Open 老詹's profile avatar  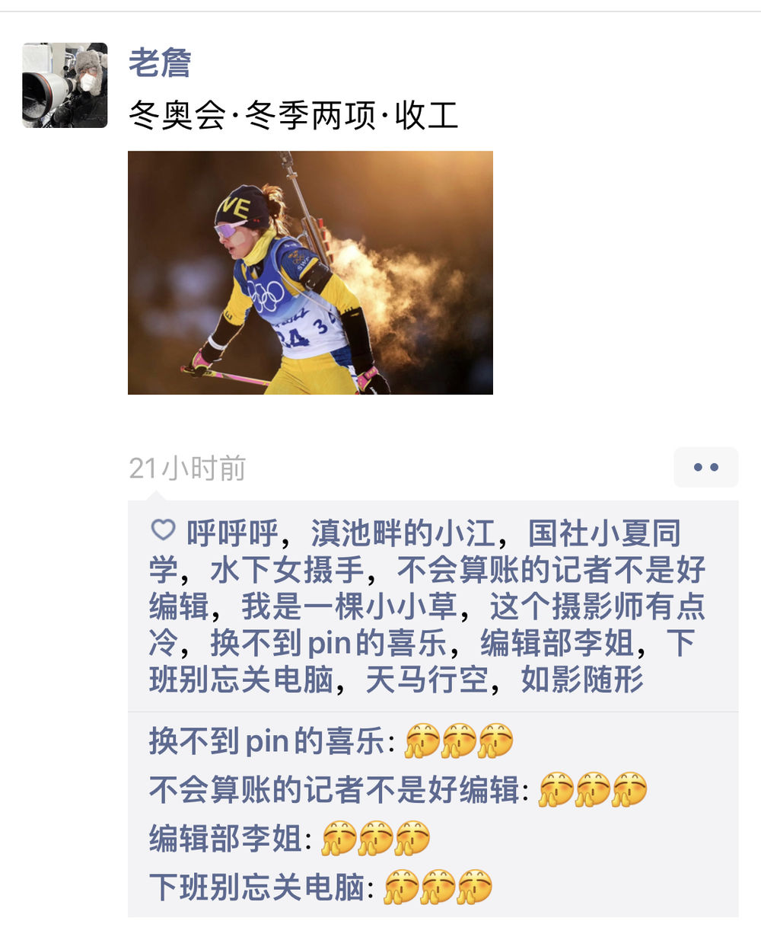65,85
